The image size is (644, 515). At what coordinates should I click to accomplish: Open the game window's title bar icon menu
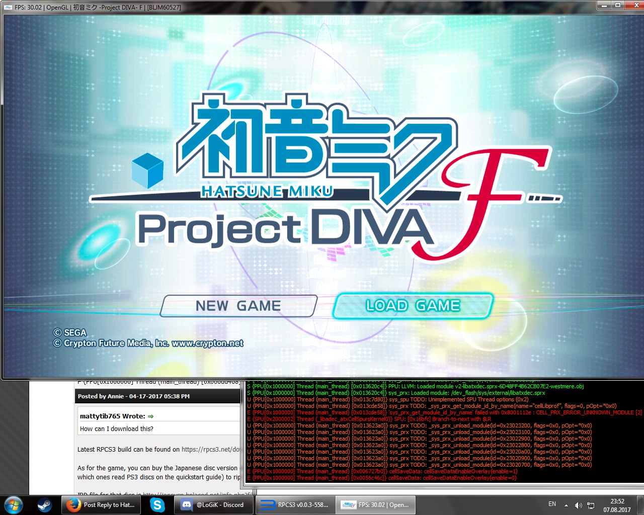pos(8,7)
